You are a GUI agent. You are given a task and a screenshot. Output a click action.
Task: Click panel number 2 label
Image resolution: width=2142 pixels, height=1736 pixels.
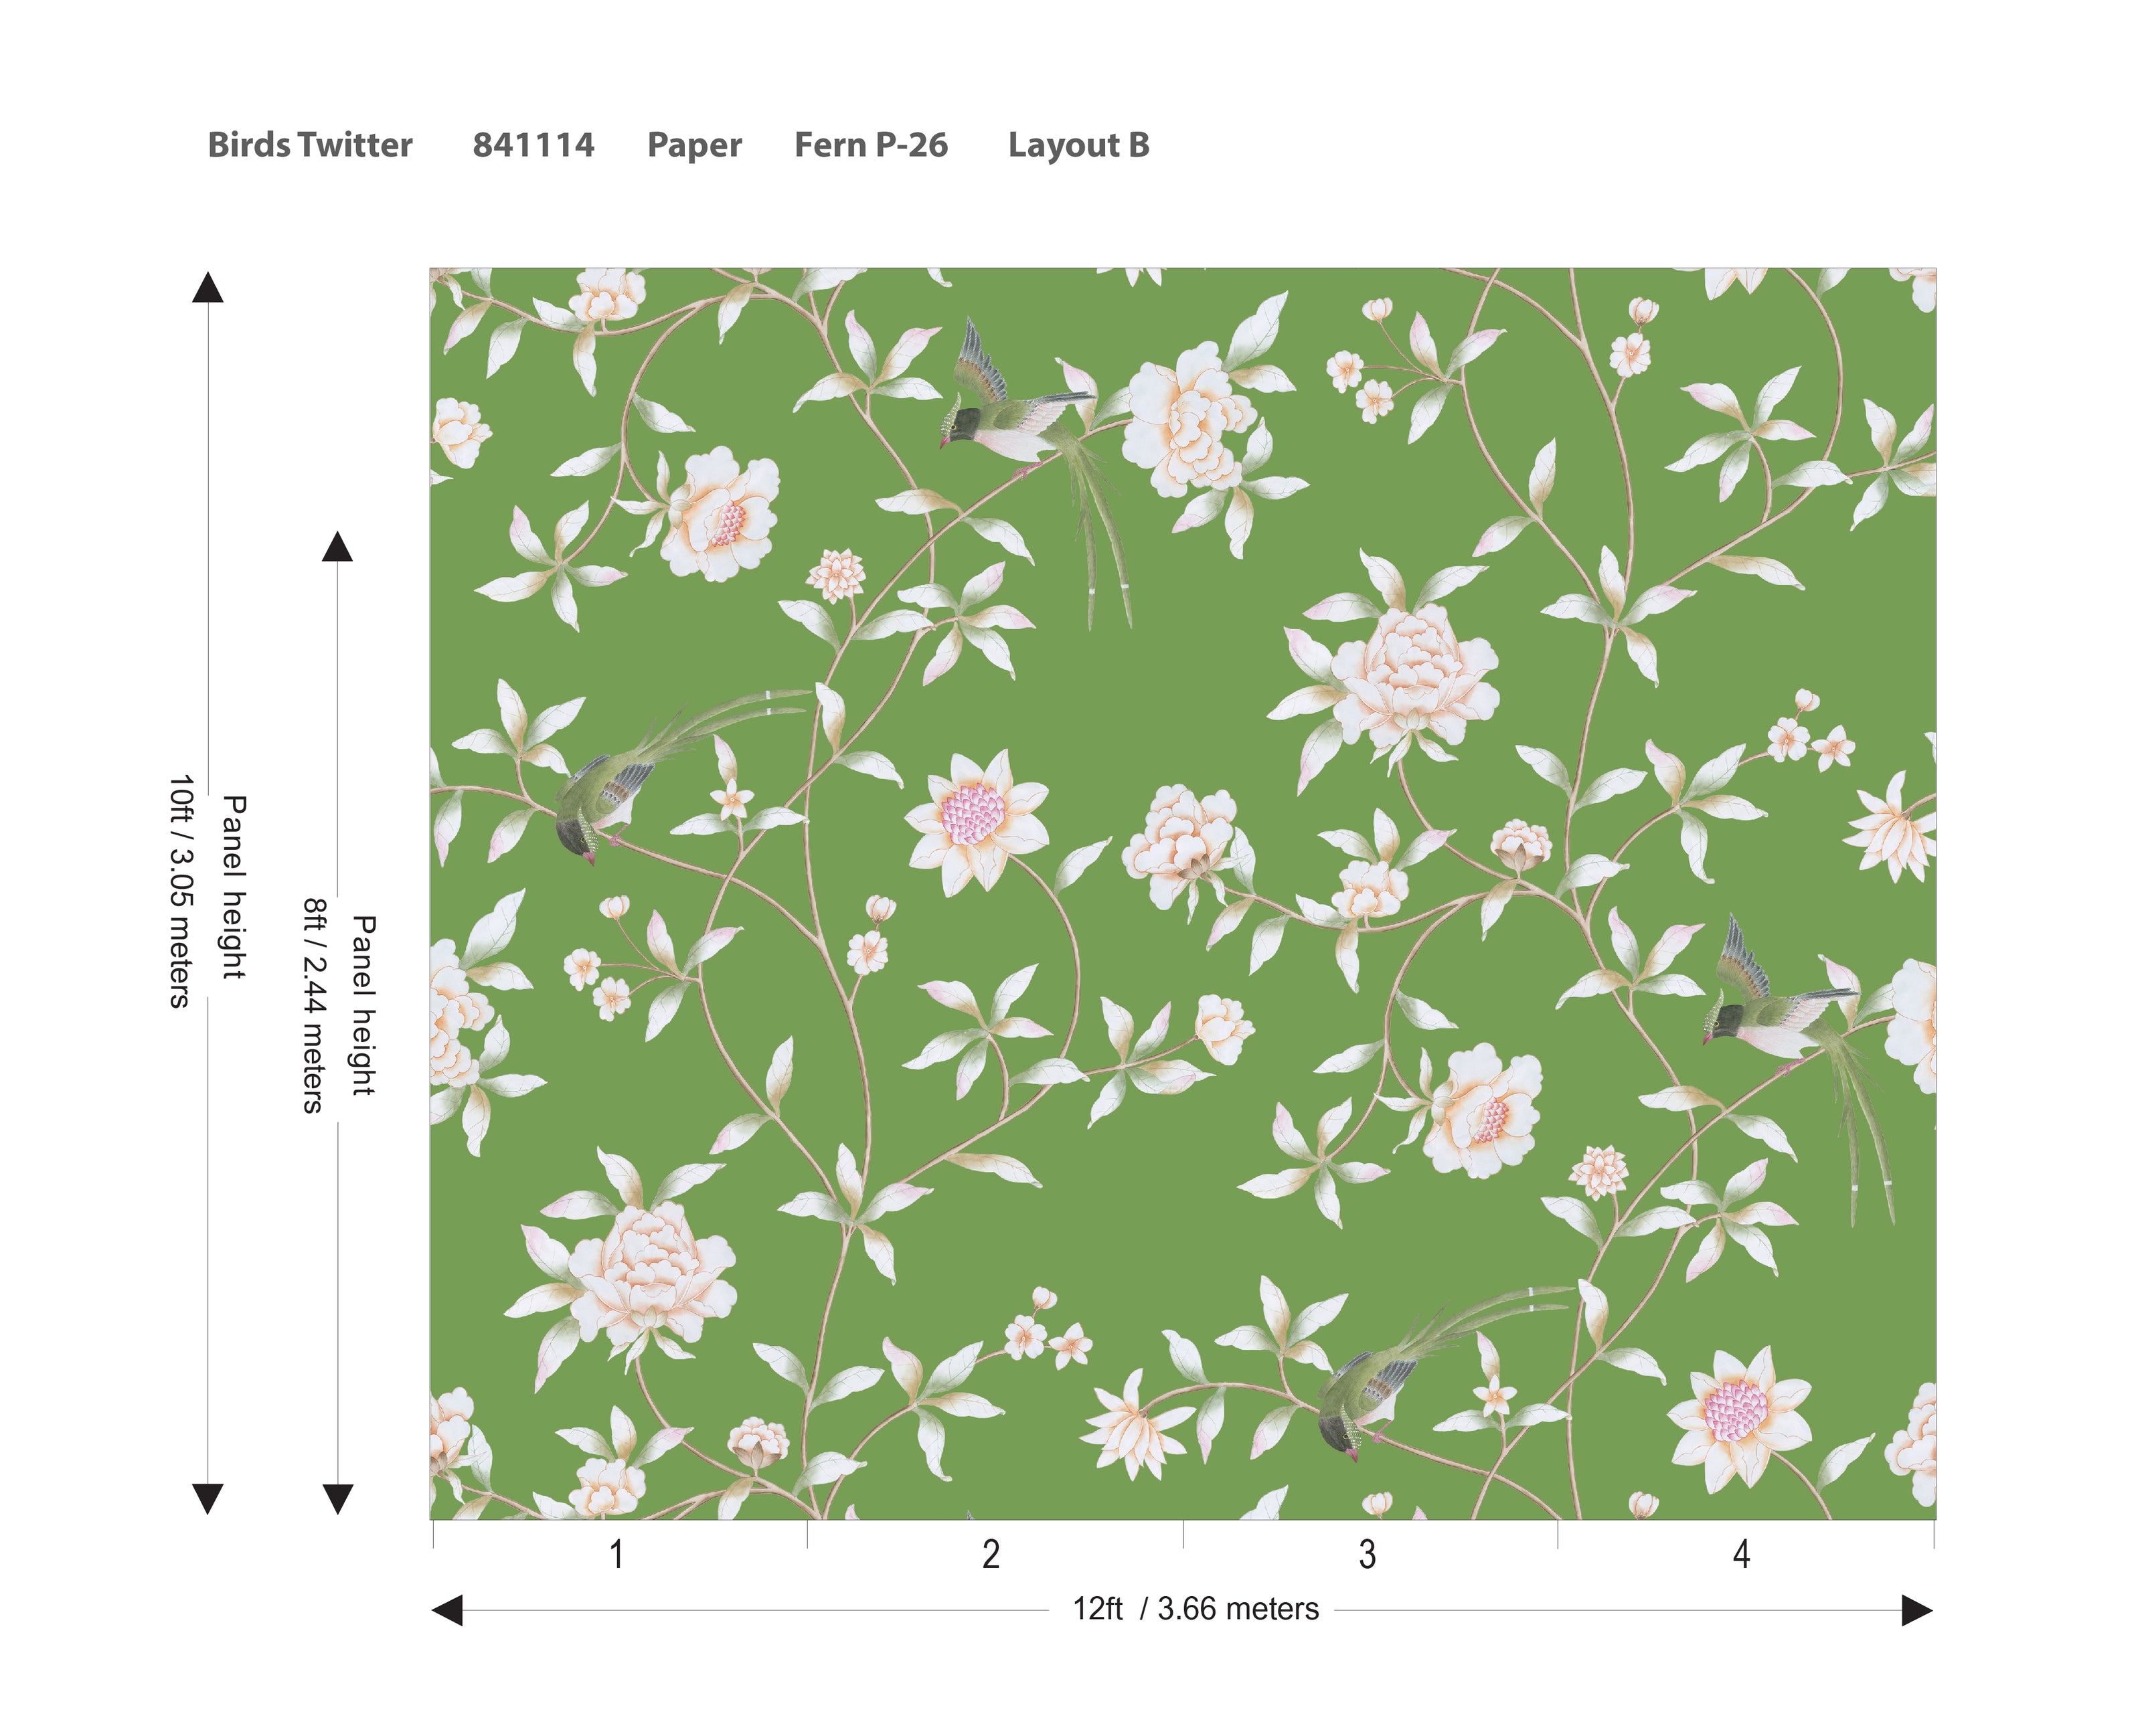[990, 1554]
